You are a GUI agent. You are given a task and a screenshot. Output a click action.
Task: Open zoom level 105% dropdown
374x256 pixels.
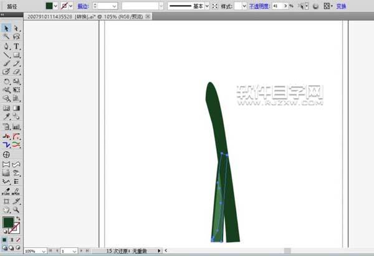tap(44, 251)
